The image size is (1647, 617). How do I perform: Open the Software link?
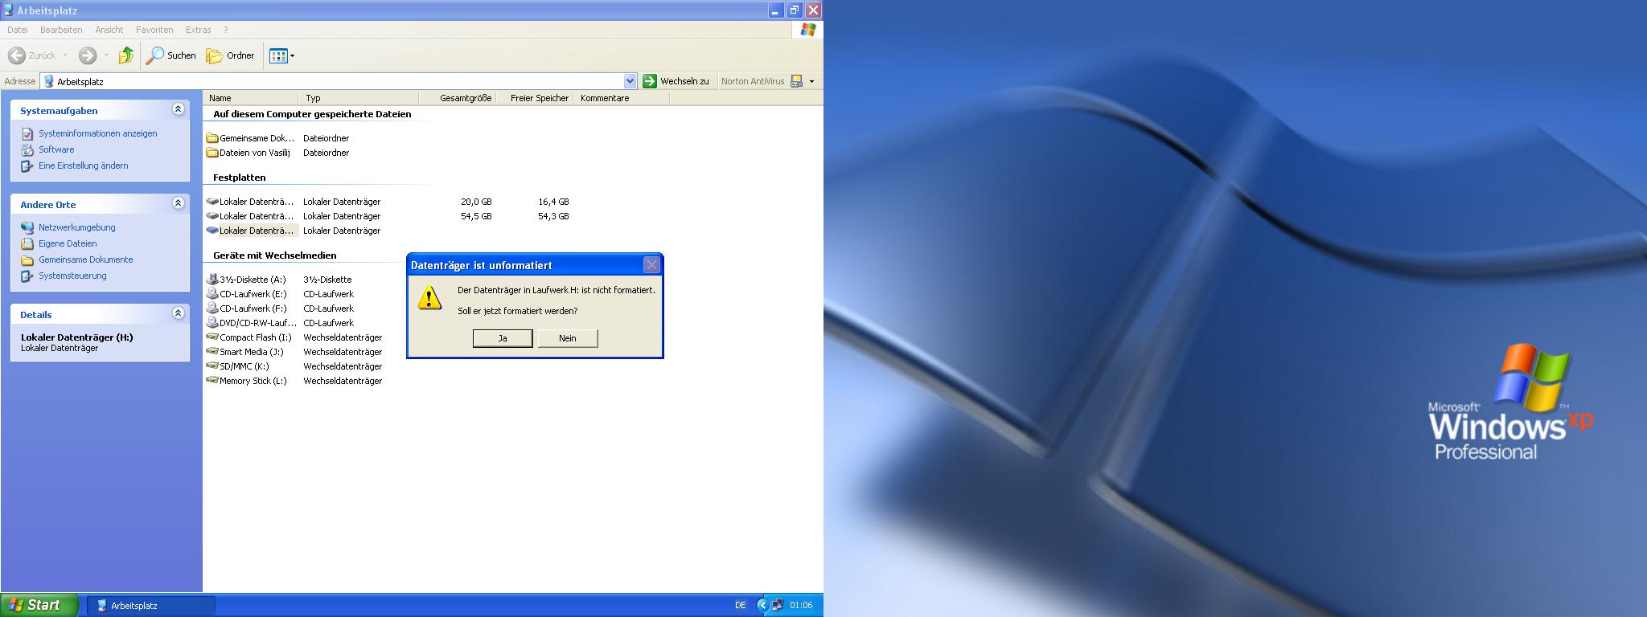(x=56, y=149)
